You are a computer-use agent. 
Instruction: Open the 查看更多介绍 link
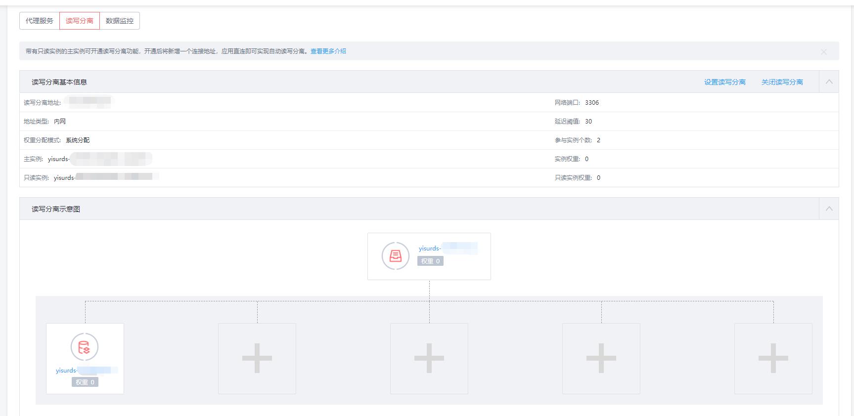(328, 51)
